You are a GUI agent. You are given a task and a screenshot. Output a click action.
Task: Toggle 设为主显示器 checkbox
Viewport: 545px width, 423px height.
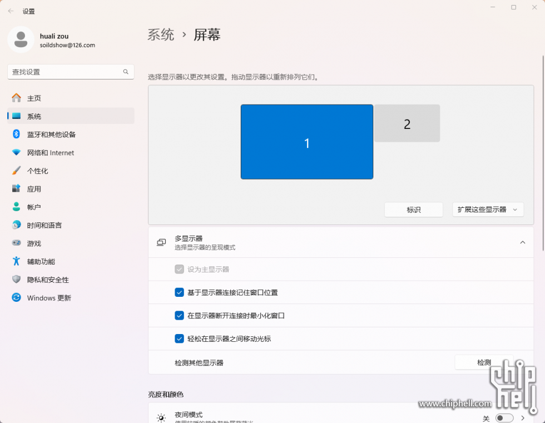point(179,269)
